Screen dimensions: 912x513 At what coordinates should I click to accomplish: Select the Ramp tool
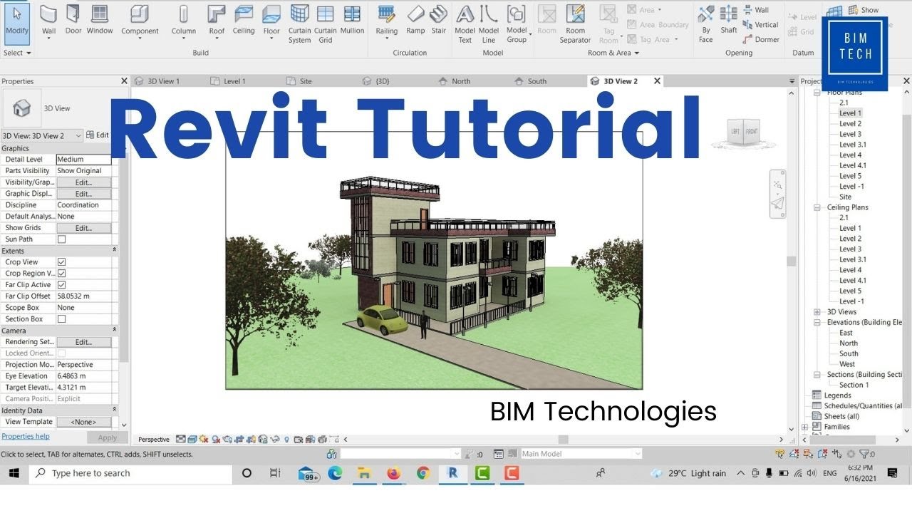415,20
